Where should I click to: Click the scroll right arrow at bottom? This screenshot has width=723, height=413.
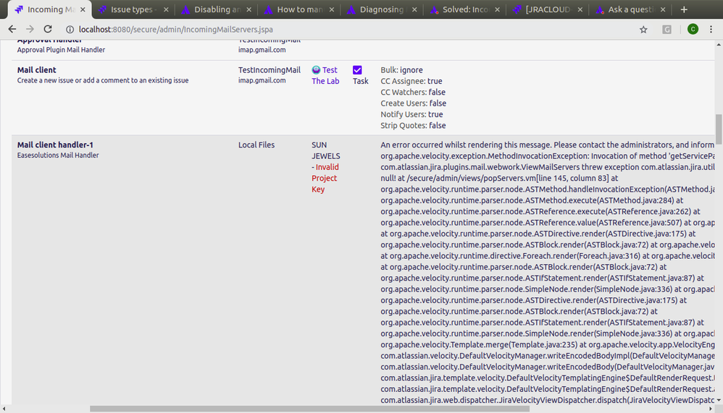point(711,409)
